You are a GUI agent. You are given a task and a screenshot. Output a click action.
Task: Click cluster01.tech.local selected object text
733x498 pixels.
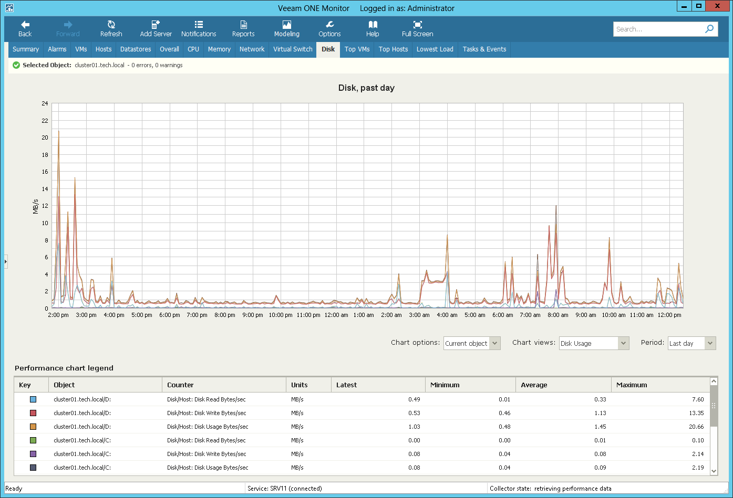tap(100, 65)
